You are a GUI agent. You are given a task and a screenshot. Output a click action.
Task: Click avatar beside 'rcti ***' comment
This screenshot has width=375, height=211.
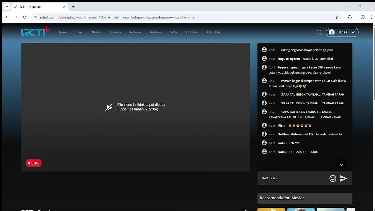(264, 143)
